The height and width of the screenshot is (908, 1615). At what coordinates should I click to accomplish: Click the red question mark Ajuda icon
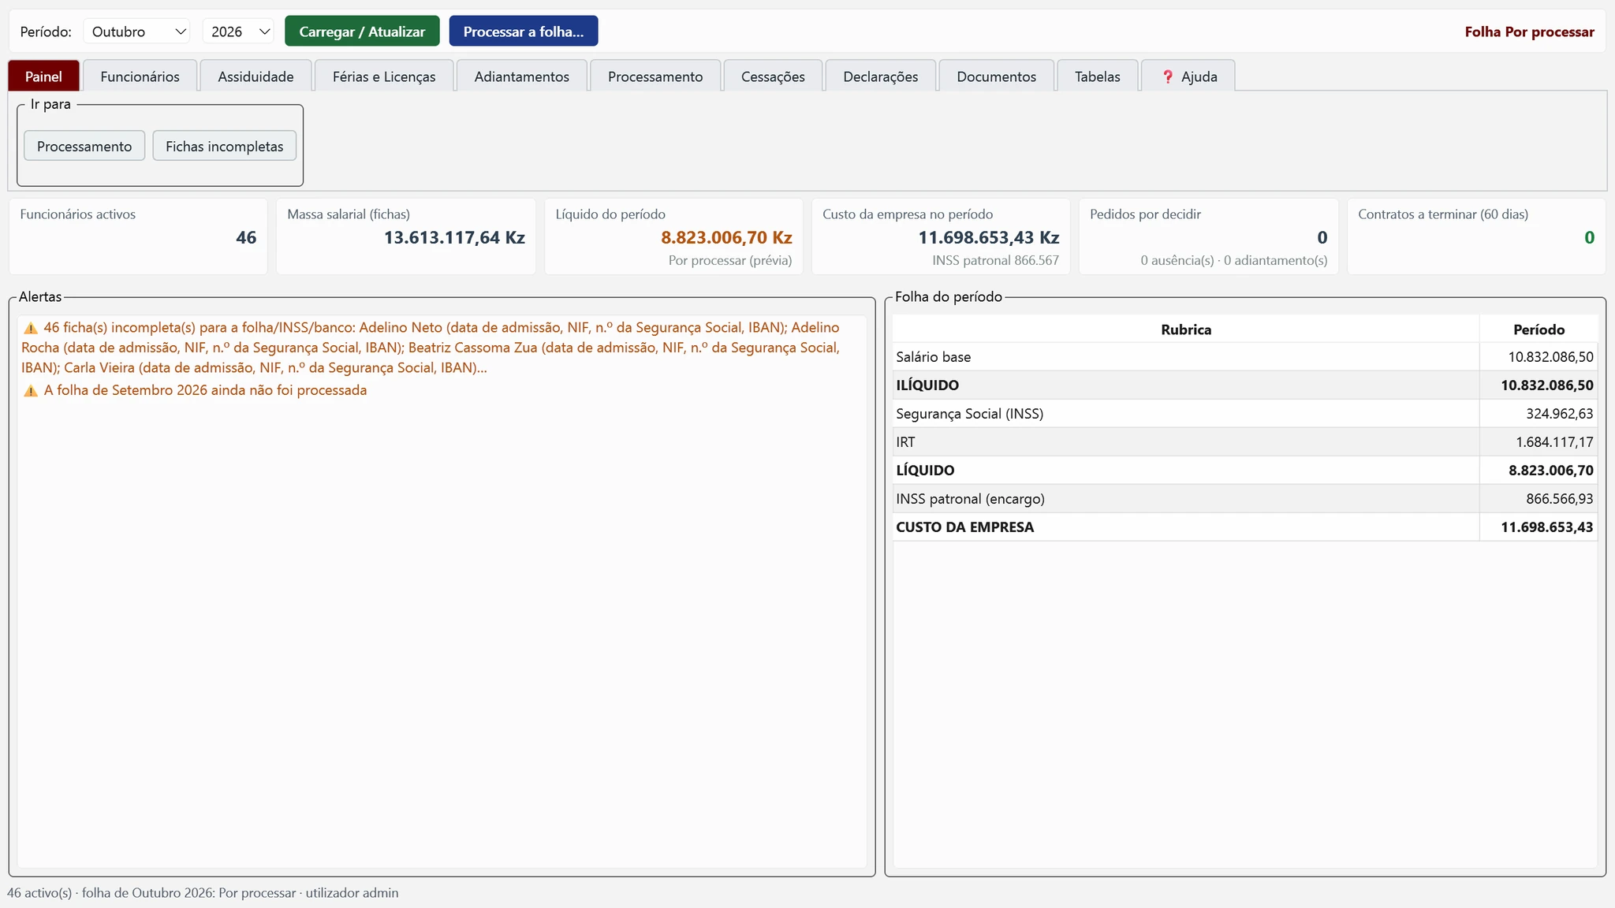(x=1168, y=76)
